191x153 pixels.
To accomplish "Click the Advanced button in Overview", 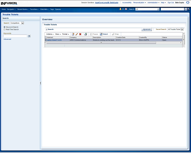I will 147,29.
